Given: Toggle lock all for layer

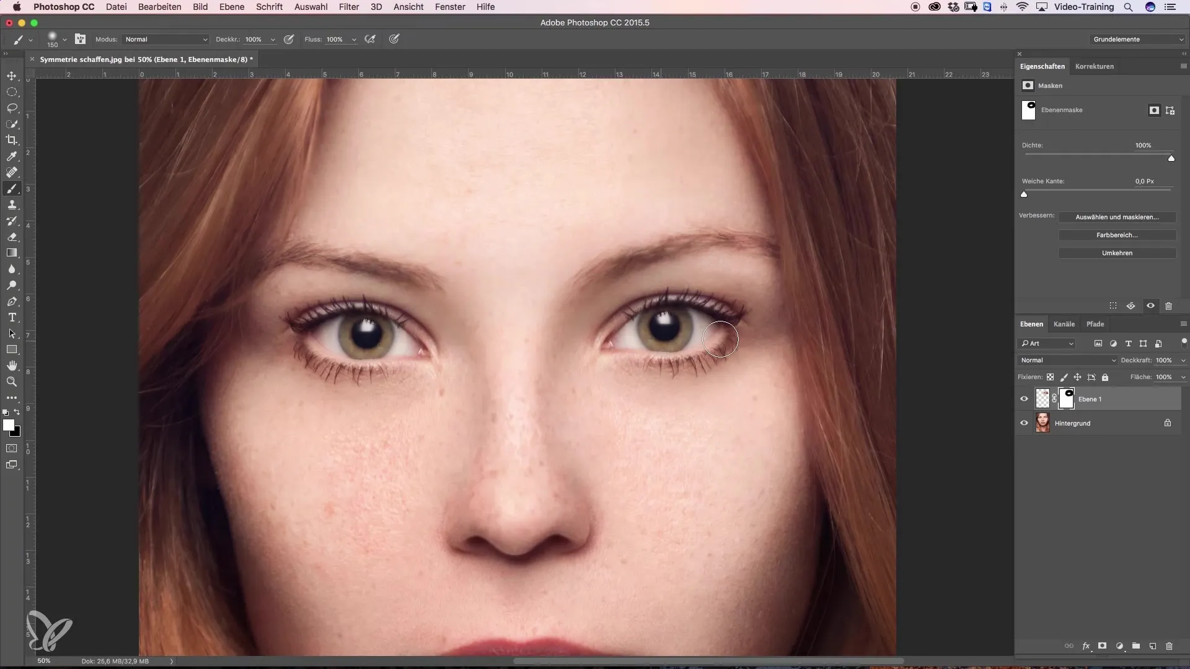Looking at the screenshot, I should 1105,377.
